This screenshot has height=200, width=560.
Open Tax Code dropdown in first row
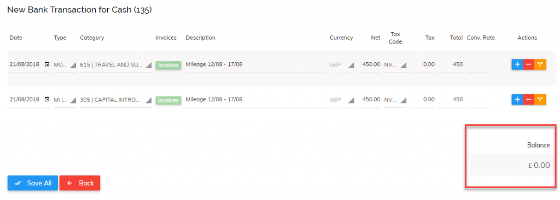tap(395, 65)
